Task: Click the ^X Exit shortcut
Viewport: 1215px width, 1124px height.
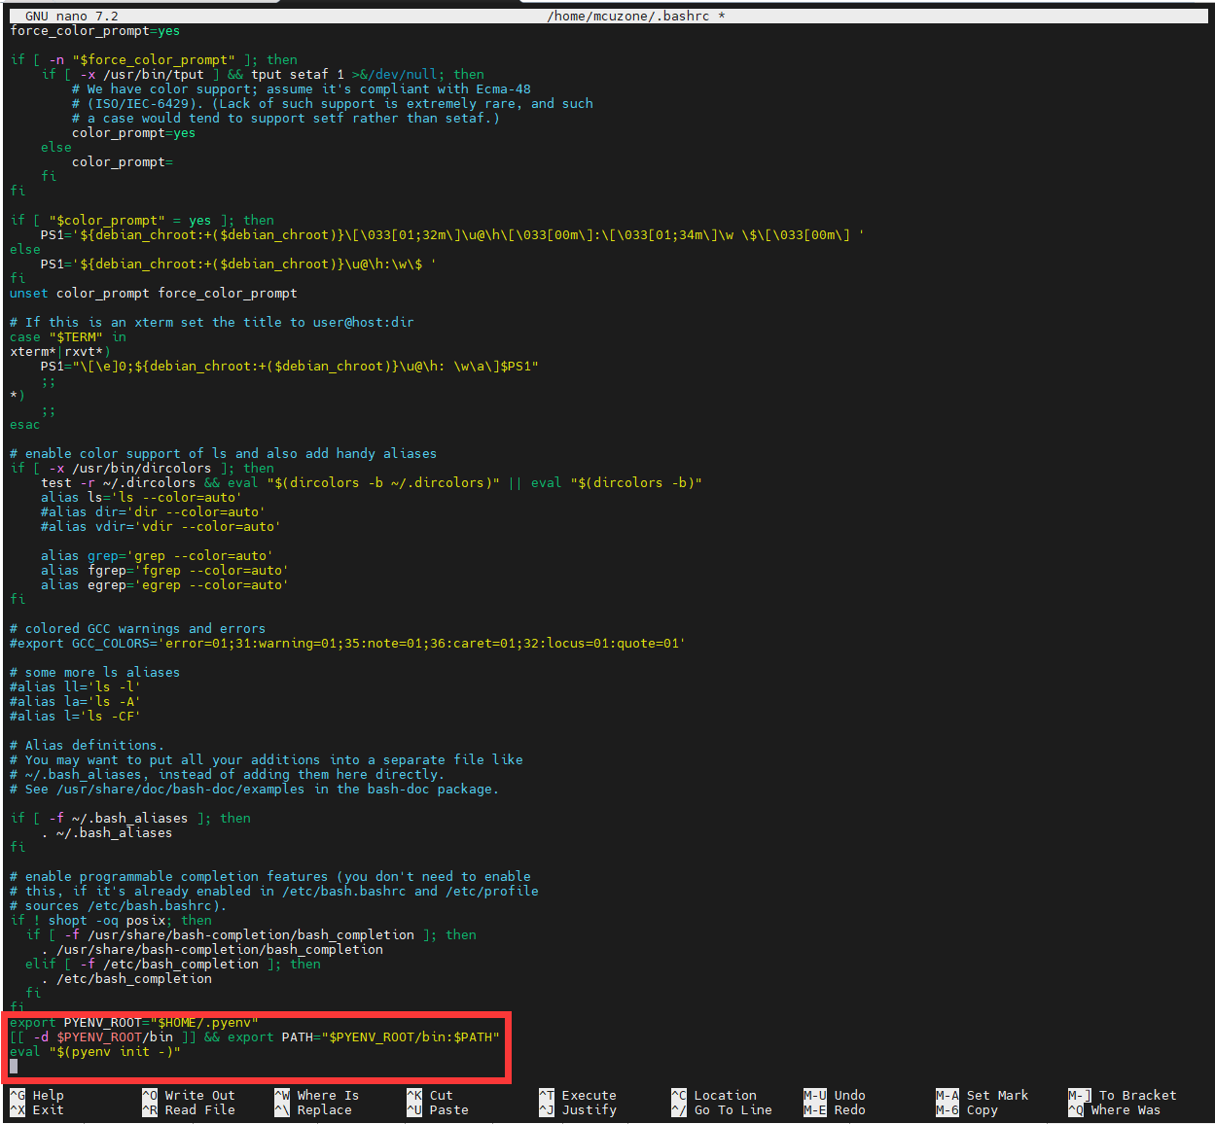Action: pos(37,1109)
